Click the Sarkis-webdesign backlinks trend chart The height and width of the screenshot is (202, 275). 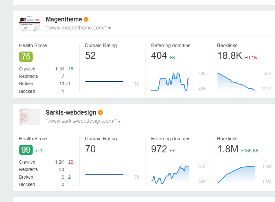(236, 173)
